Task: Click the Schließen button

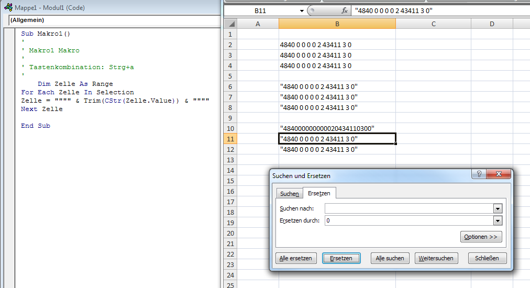Action: coord(487,258)
